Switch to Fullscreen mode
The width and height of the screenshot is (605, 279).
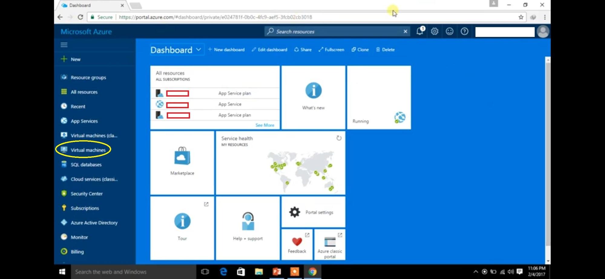pyautogui.click(x=331, y=50)
